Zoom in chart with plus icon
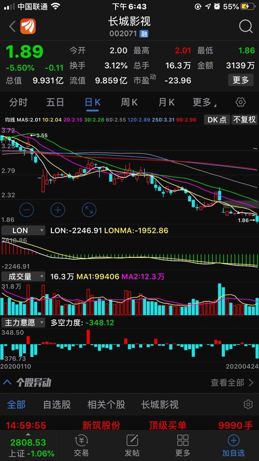This screenshot has height=461, width=259. pyautogui.click(x=58, y=210)
